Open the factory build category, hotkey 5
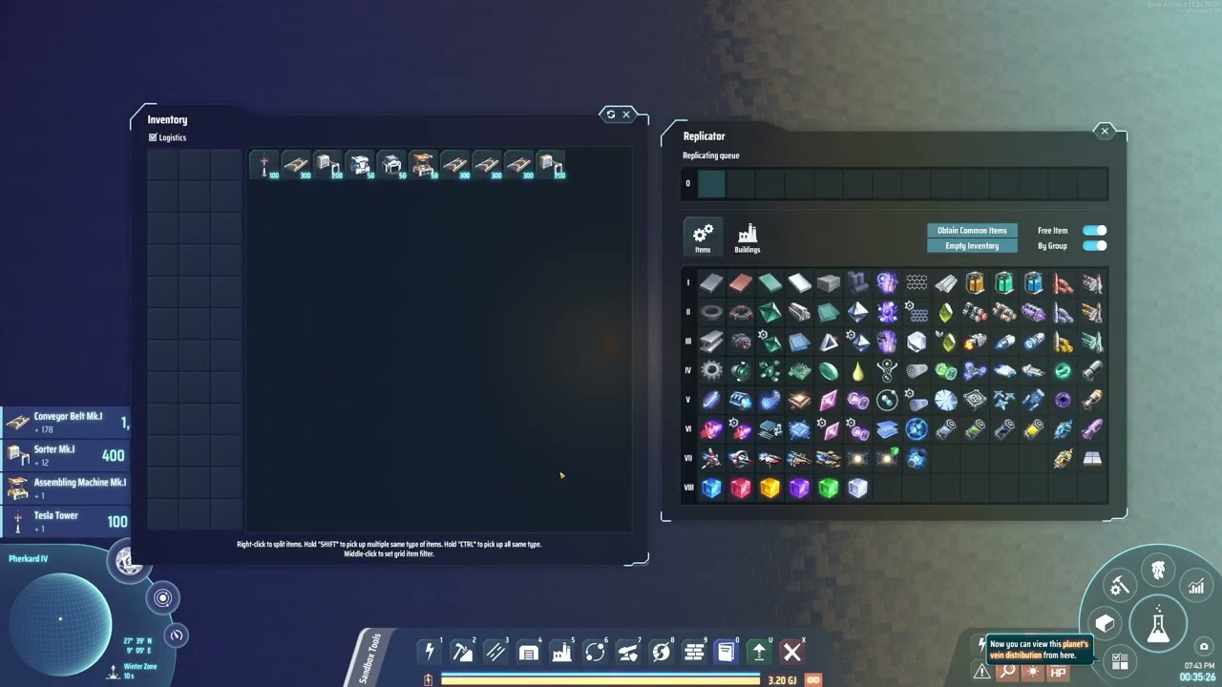This screenshot has width=1222, height=687. click(x=561, y=652)
